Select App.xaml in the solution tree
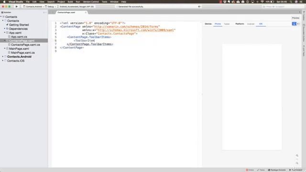306x172 pixels. 15,33
